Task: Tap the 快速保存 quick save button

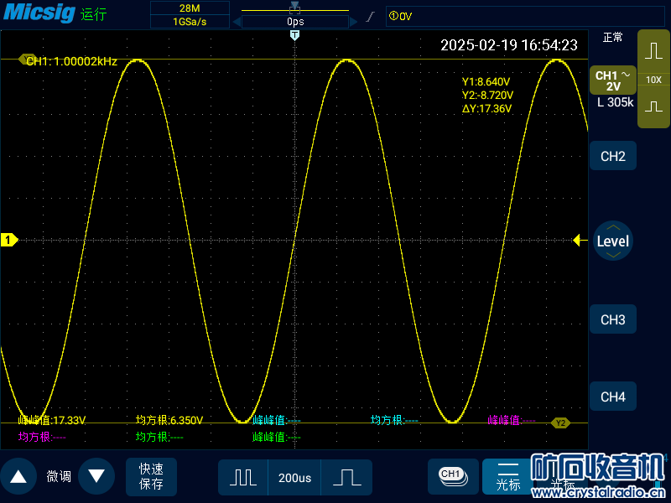Action: click(x=151, y=476)
